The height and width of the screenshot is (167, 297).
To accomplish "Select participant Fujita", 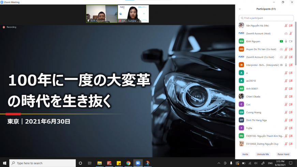I will 266,128.
